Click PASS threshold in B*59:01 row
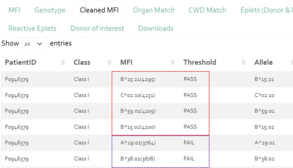The height and width of the screenshot is (168, 293). [x=190, y=111]
